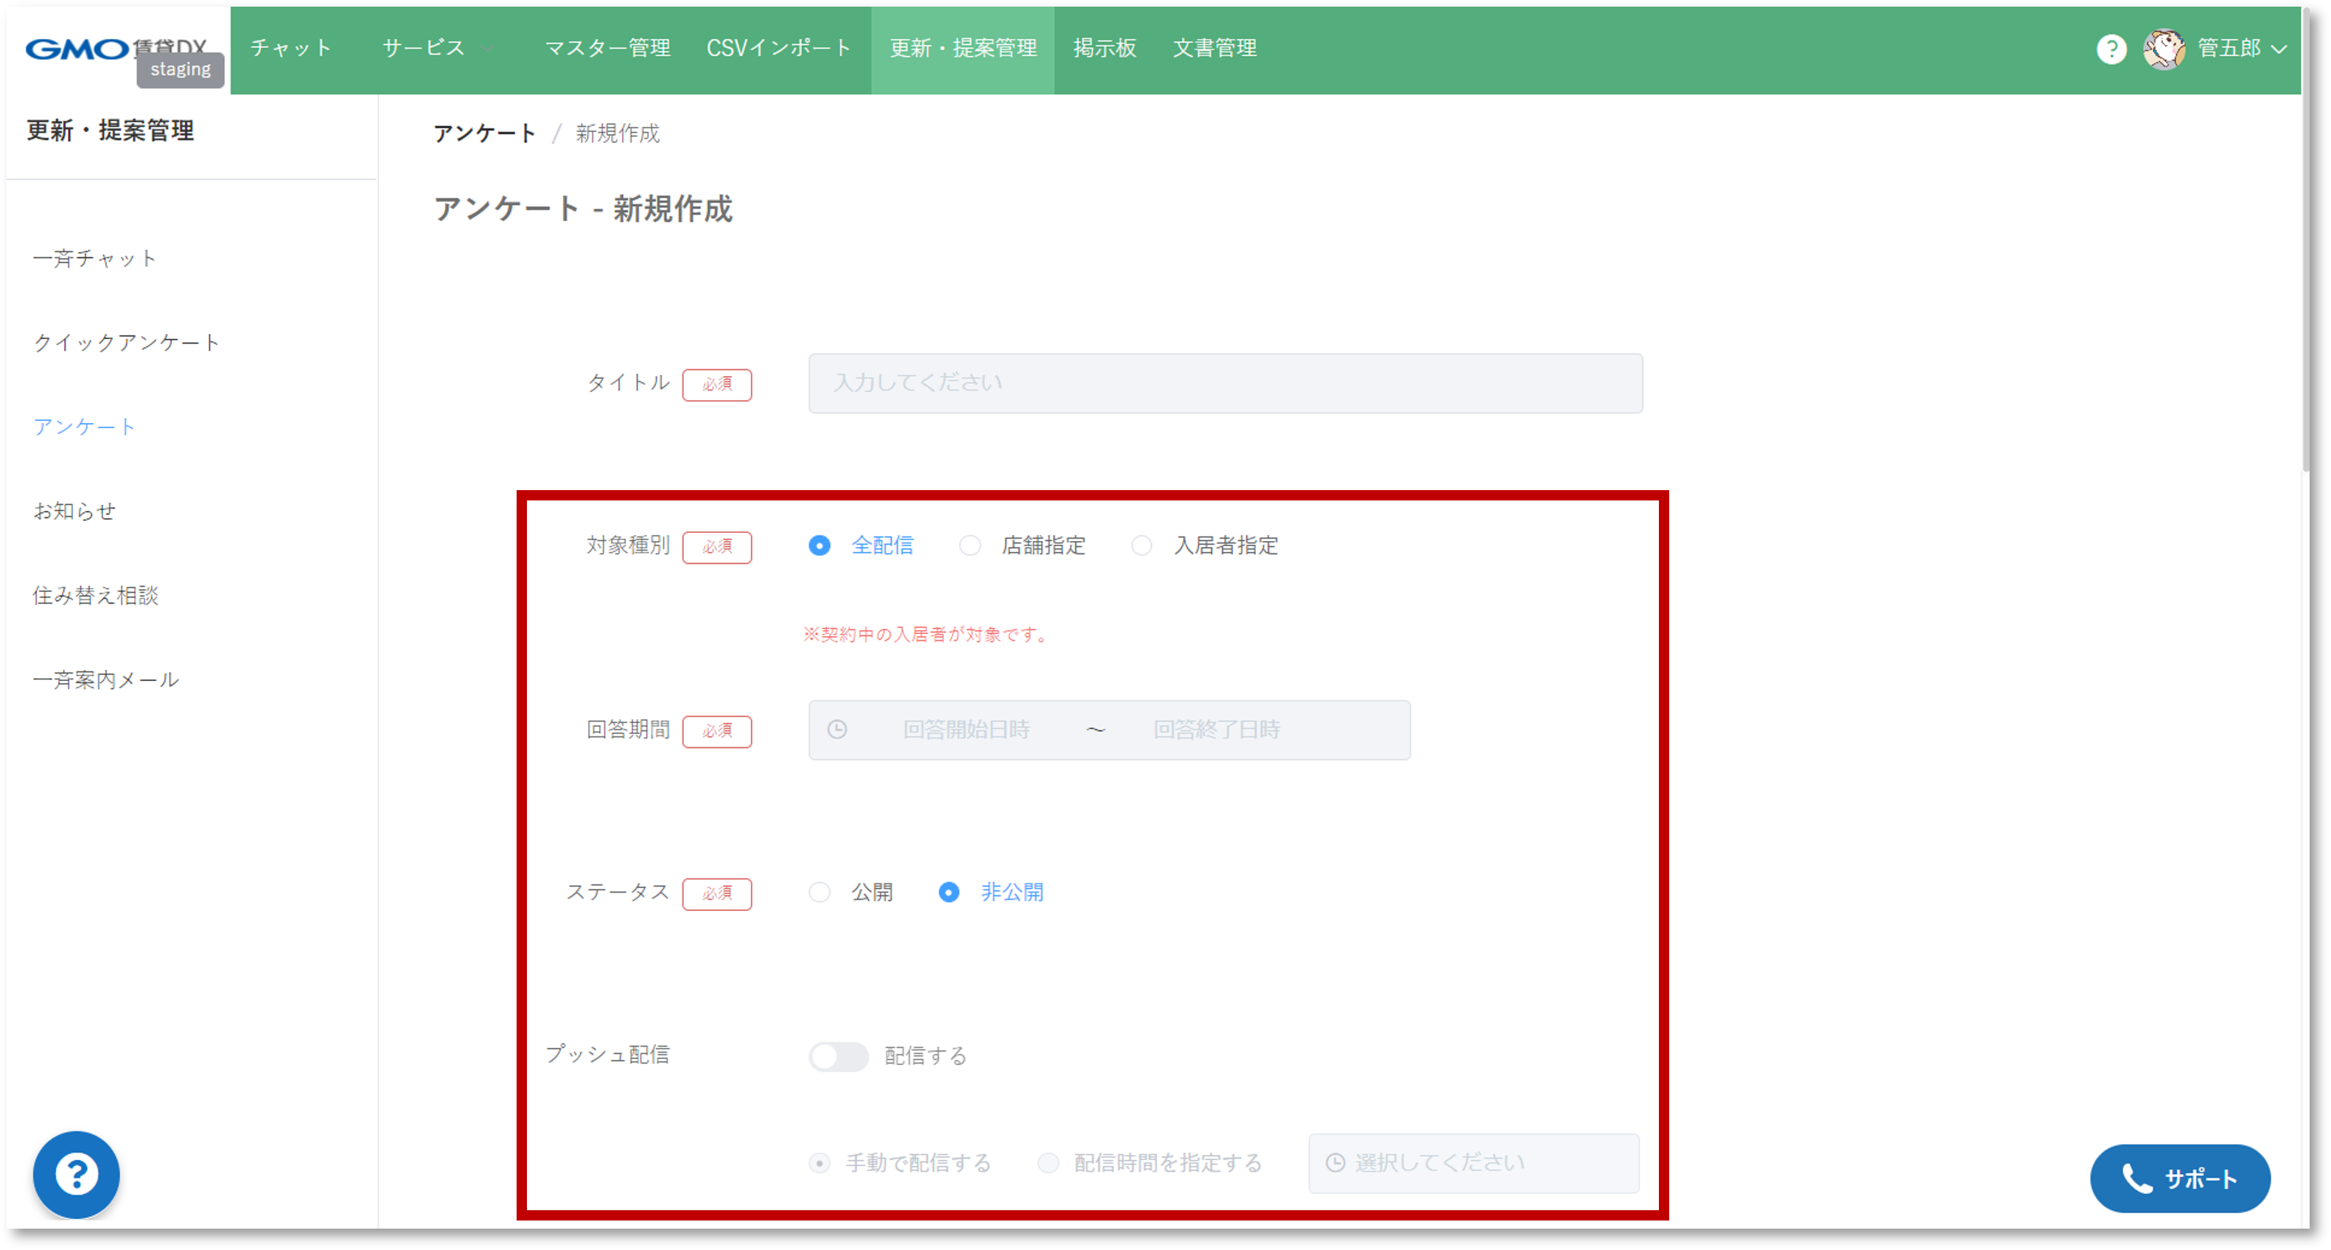Go to CSVインポート tab
Screen dimensions: 2331x1250
pyautogui.click(x=778, y=49)
